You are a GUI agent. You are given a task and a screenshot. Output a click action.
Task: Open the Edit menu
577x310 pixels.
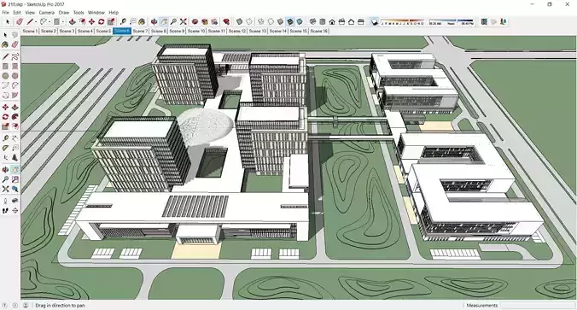pyautogui.click(x=17, y=13)
